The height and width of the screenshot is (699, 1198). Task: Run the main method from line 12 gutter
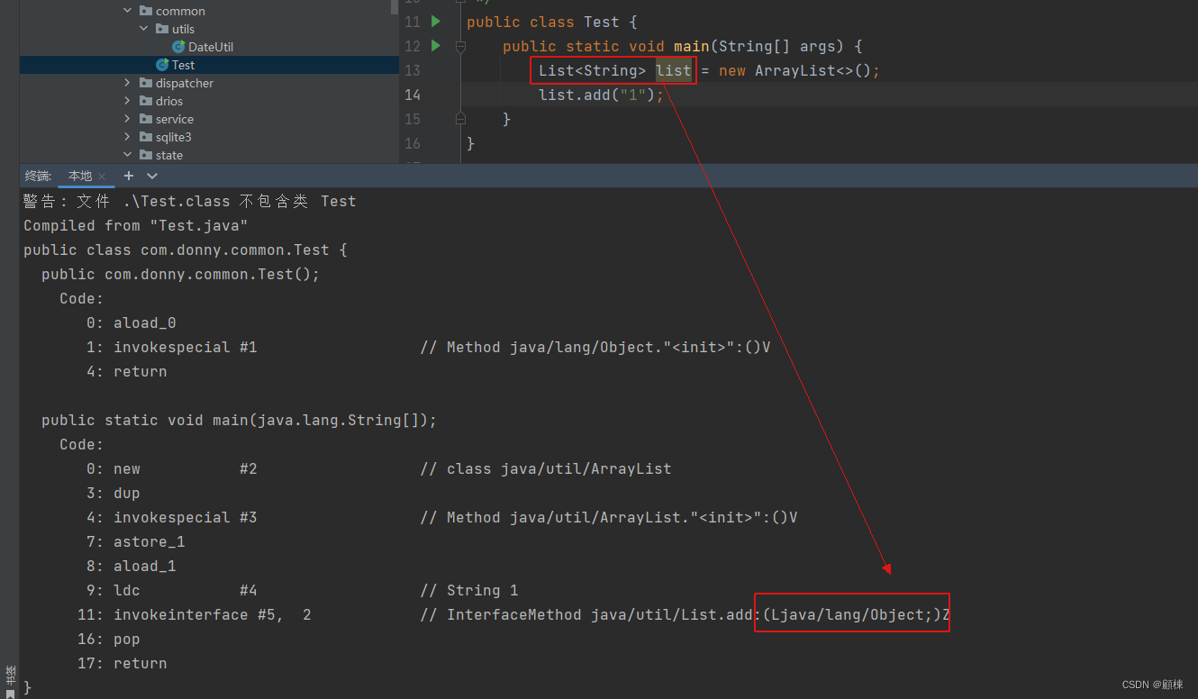click(x=436, y=45)
